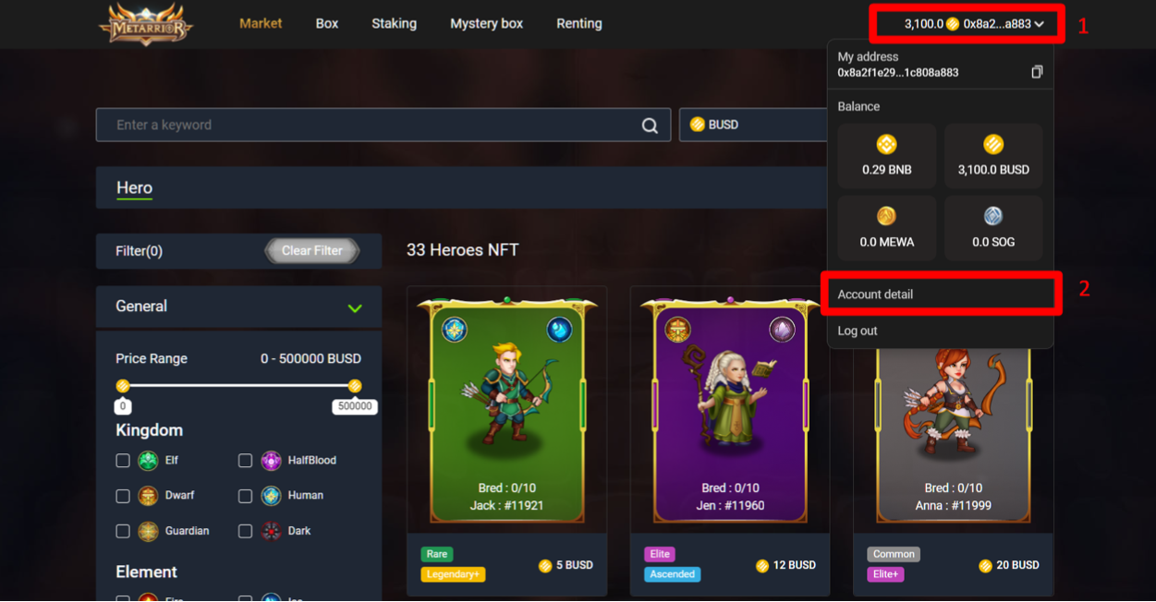
Task: Enable the Dwarf kingdom filter
Action: click(x=123, y=496)
